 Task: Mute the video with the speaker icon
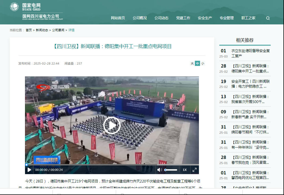point(160,170)
